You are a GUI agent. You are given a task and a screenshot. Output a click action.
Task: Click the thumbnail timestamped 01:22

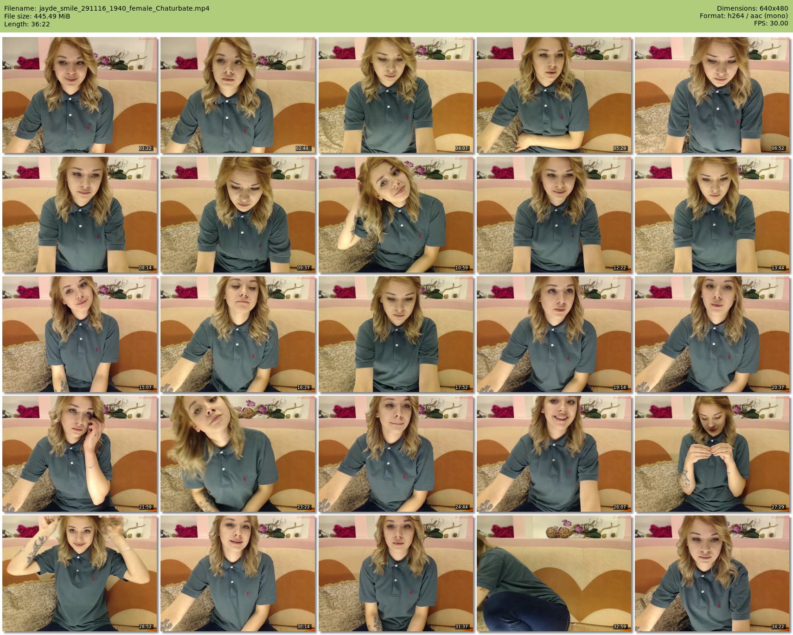[x=79, y=95]
